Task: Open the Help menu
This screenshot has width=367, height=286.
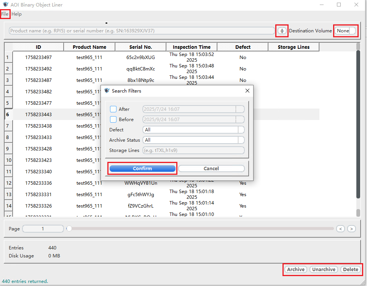Action: (x=17, y=14)
